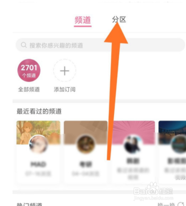186x206 pixels.
Task: Click the circular refresh arrow icon beside 换一换
Action: 181,204
